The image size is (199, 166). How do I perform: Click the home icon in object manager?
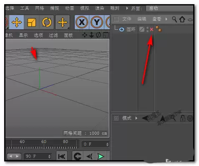(182, 19)
